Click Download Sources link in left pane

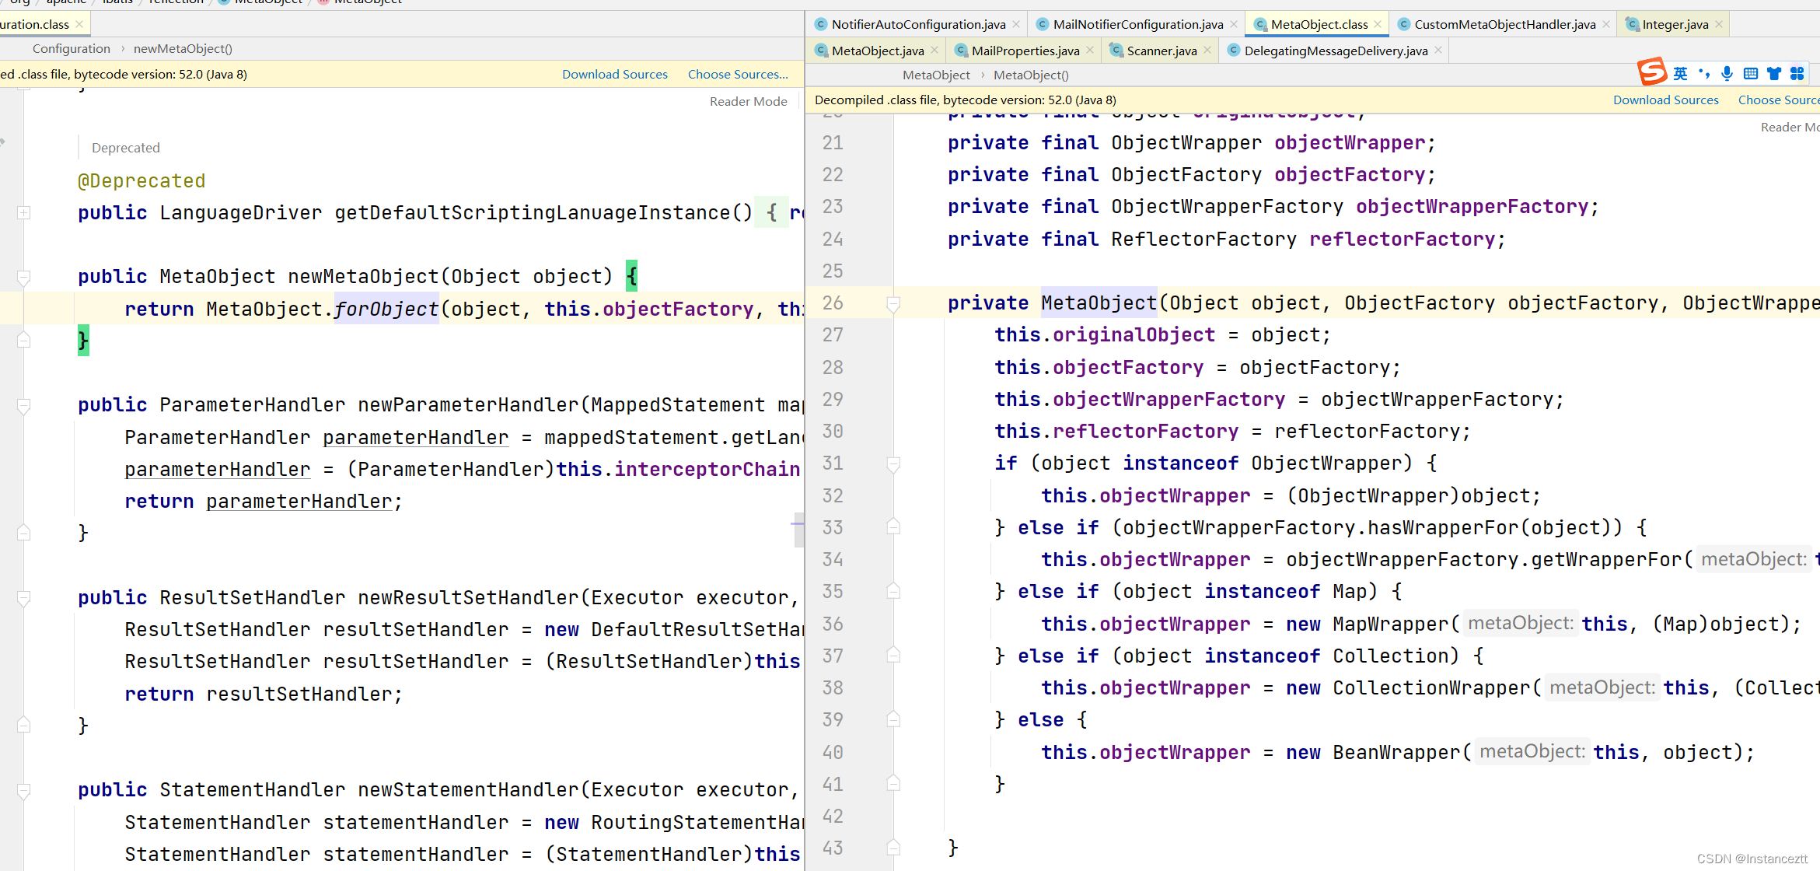615,74
